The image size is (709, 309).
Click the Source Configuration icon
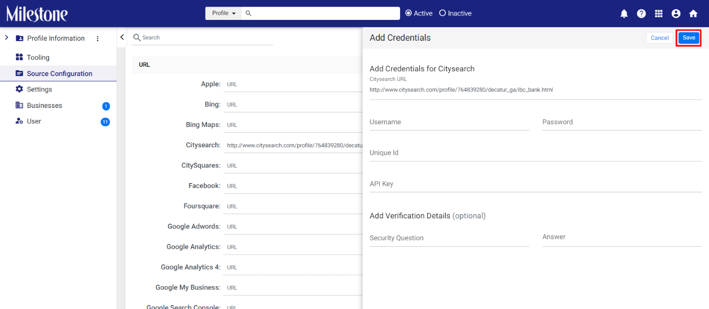point(19,73)
